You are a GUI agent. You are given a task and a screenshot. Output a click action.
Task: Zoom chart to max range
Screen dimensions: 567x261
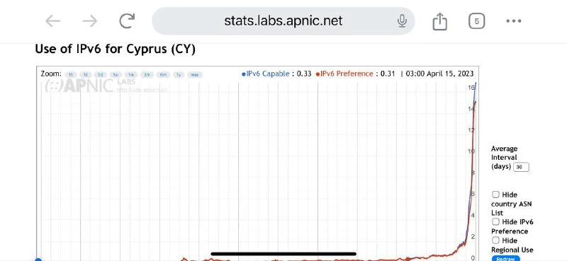[195, 75]
